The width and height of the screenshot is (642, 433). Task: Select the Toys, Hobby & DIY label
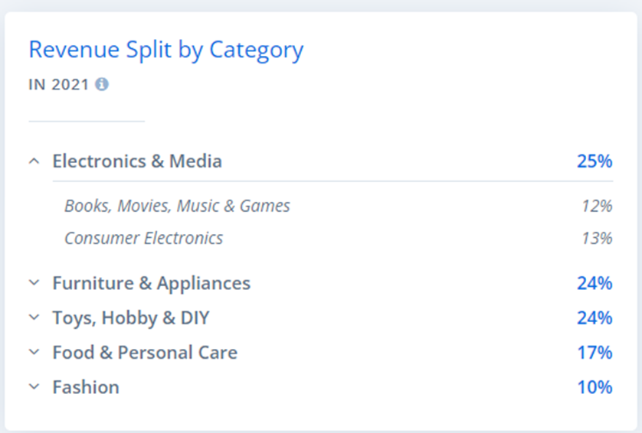[x=131, y=318]
